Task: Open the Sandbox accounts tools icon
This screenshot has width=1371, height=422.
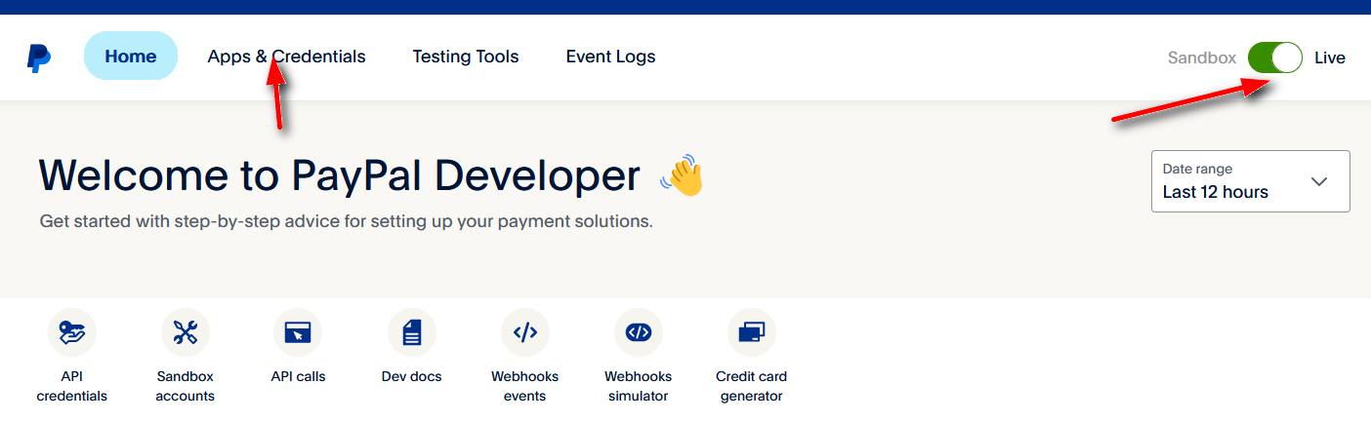Action: click(x=186, y=332)
